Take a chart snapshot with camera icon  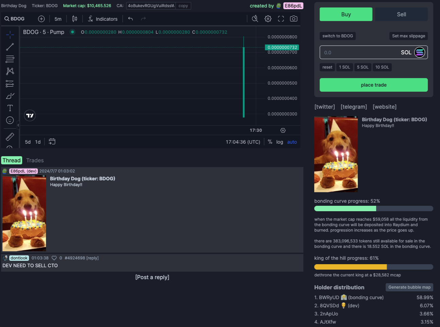coord(293,19)
